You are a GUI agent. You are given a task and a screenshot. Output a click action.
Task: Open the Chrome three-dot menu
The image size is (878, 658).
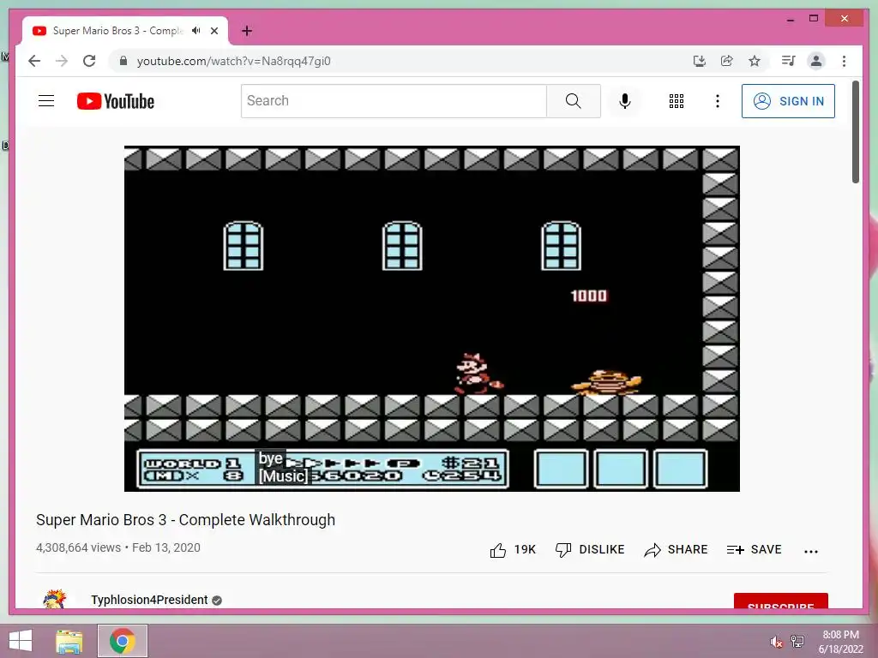point(844,61)
